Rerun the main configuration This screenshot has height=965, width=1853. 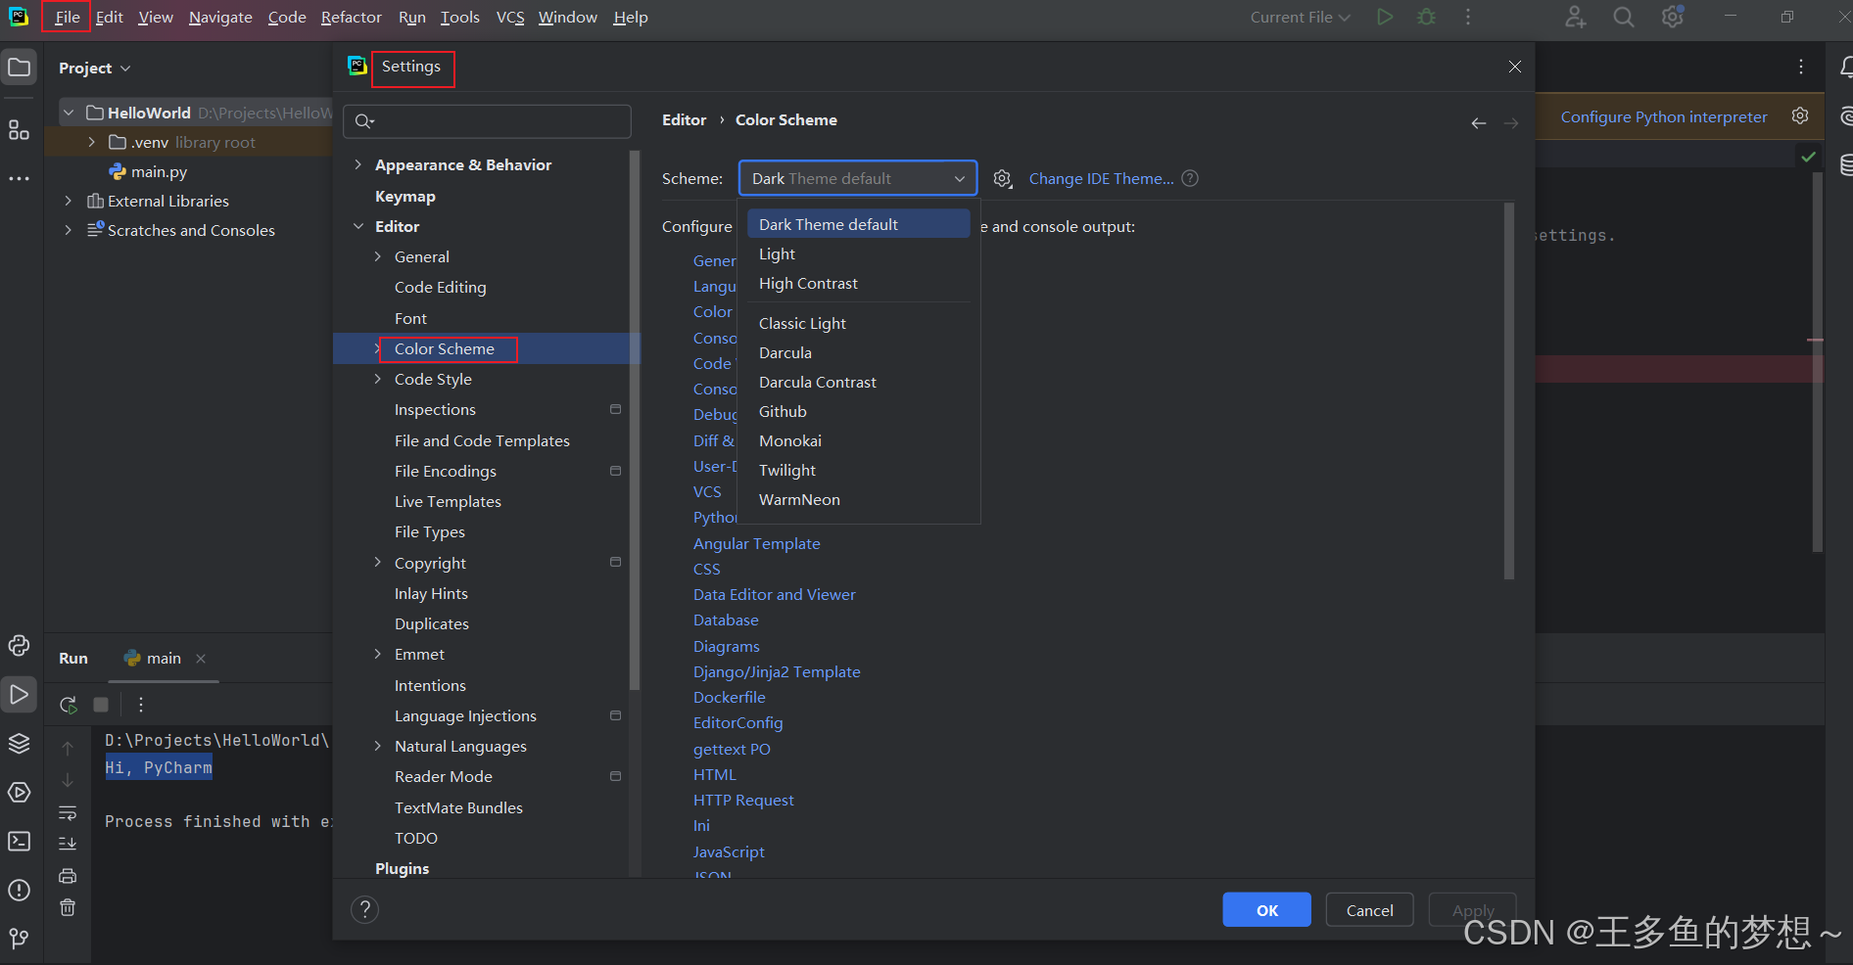coord(68,705)
